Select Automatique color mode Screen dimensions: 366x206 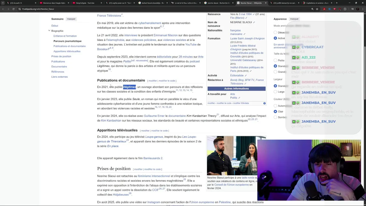click(275, 106)
